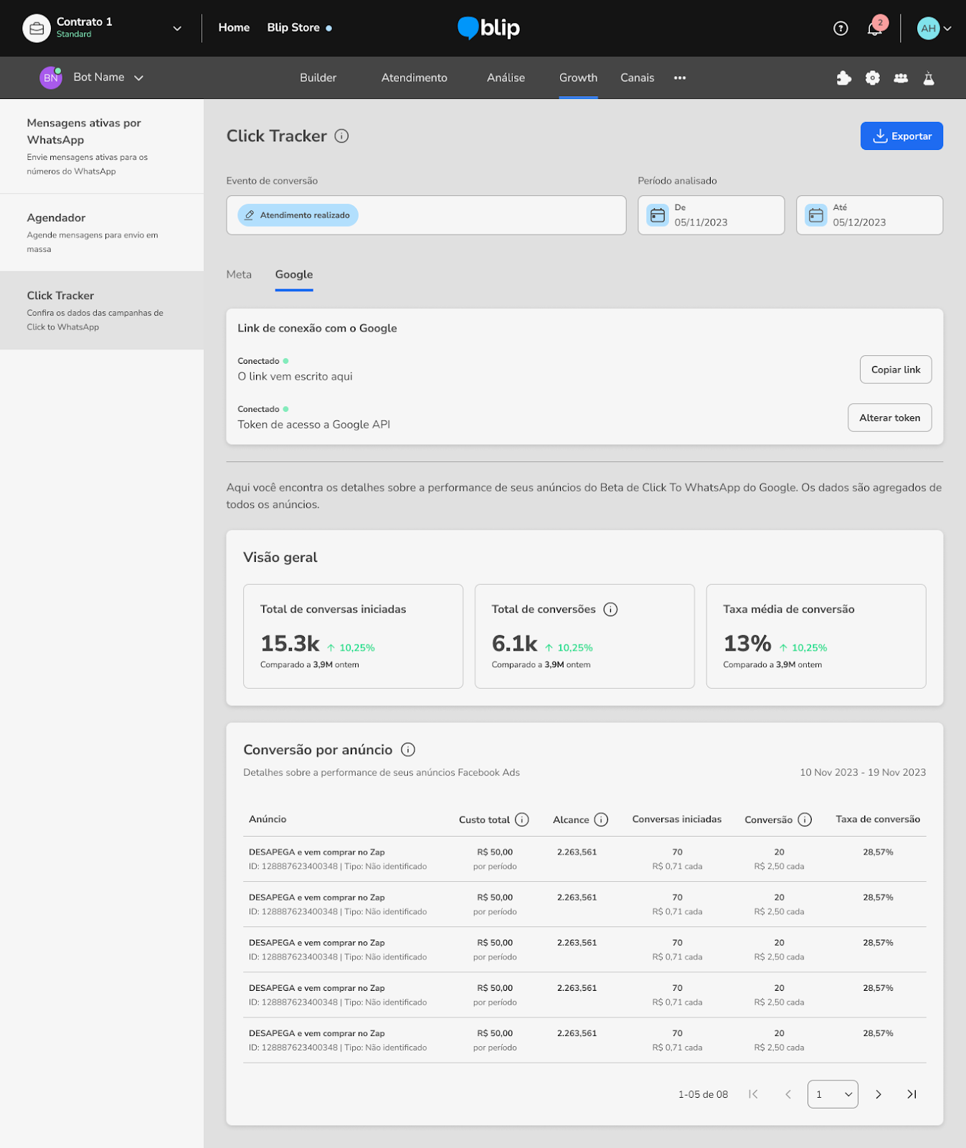Click the BN bot avatar
This screenshot has height=1148, width=966.
[x=51, y=77]
